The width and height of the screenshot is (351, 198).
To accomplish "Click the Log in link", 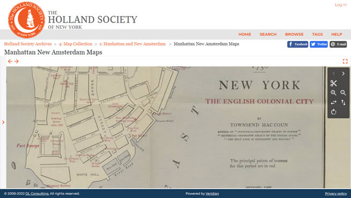I will click(x=340, y=5).
